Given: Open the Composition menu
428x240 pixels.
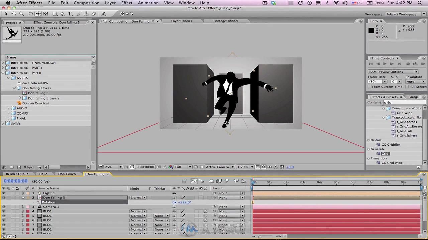Looking at the screenshot, I should 87,3.
